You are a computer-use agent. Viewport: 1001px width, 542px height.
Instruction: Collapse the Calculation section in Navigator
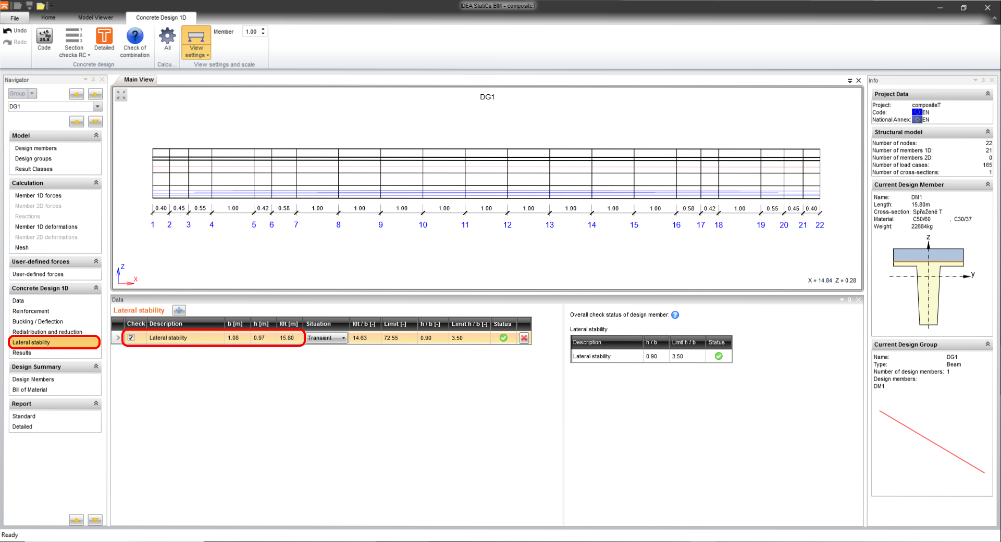(x=96, y=183)
